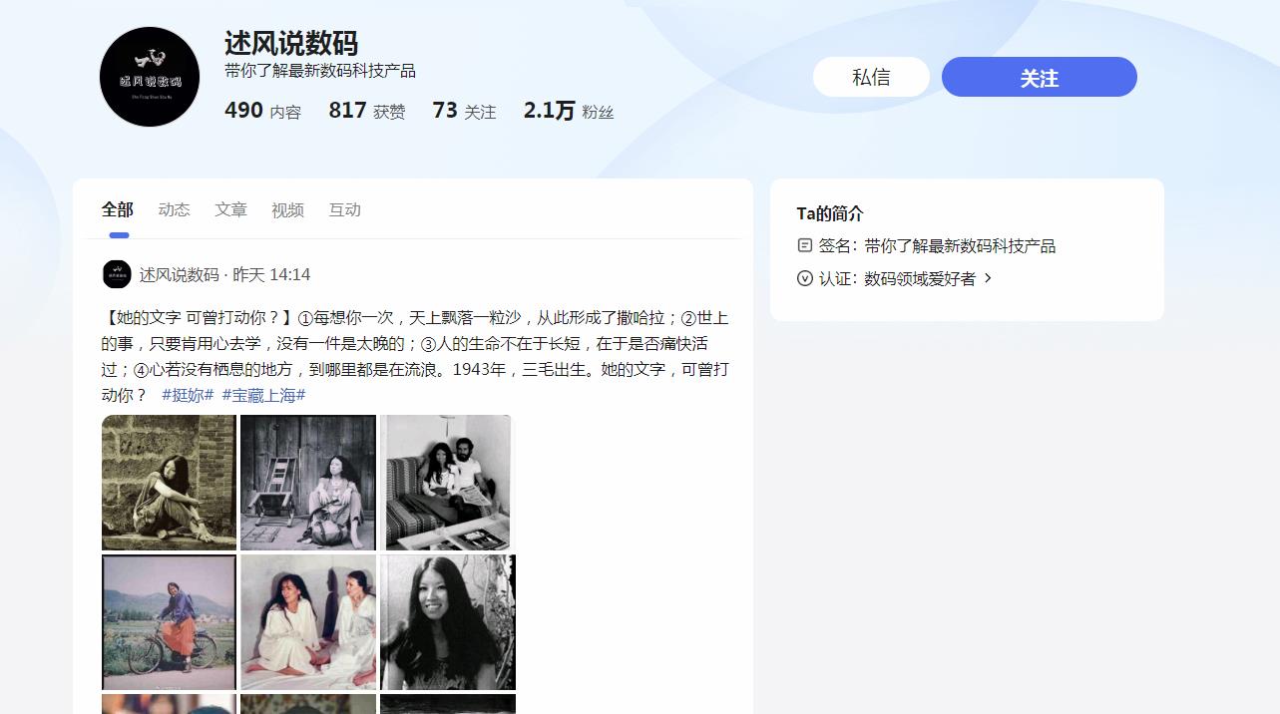The height and width of the screenshot is (714, 1280).
Task: Click the 490 内容 count
Action: point(262,111)
